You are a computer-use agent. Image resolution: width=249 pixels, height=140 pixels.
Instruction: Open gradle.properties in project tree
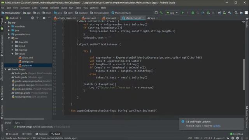point(24,89)
